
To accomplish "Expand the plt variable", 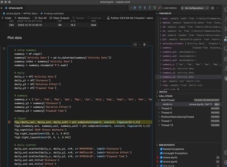I will coord(161,39).
